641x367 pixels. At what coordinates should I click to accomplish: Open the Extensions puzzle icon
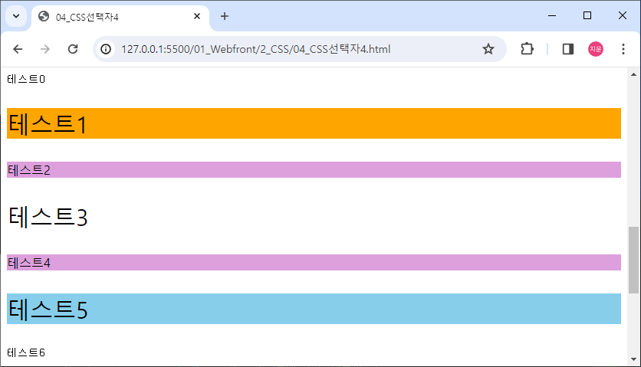(x=527, y=49)
